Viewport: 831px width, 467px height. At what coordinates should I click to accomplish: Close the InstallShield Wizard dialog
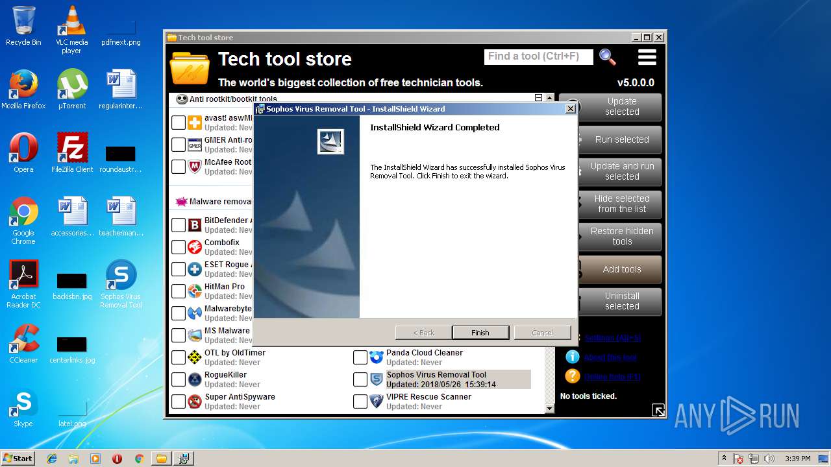[x=570, y=109]
